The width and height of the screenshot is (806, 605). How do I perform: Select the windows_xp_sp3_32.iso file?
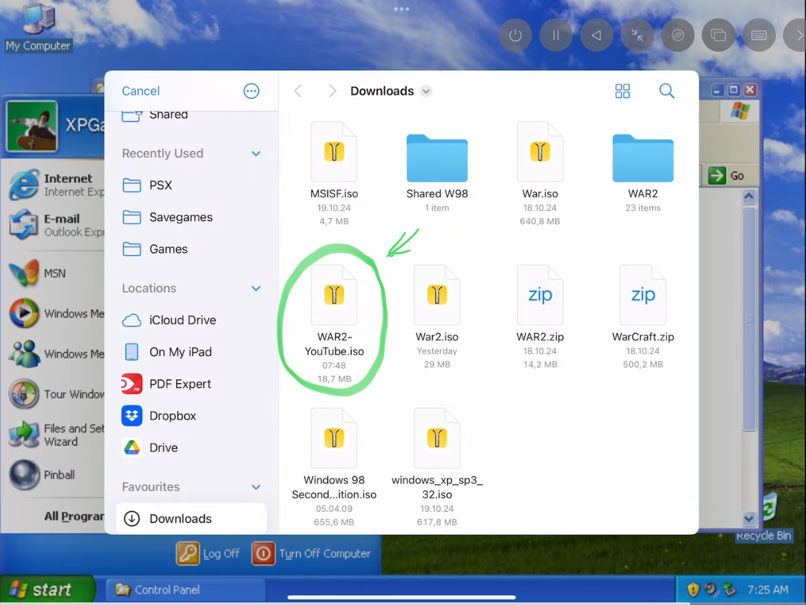437,467
